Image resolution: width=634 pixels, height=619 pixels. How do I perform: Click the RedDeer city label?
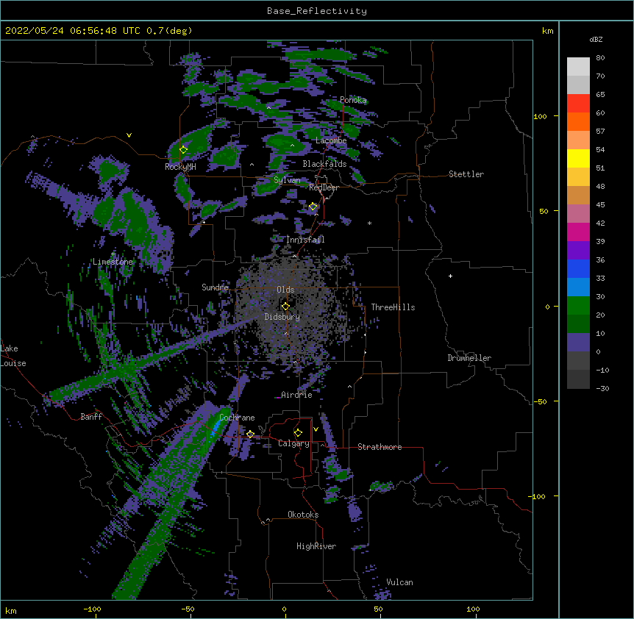click(x=324, y=187)
